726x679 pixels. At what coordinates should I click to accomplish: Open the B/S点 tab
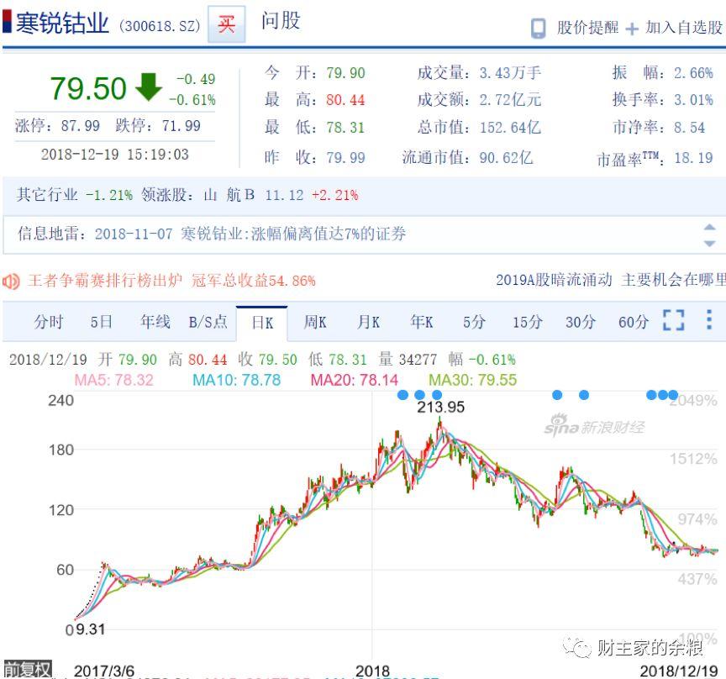(x=208, y=322)
